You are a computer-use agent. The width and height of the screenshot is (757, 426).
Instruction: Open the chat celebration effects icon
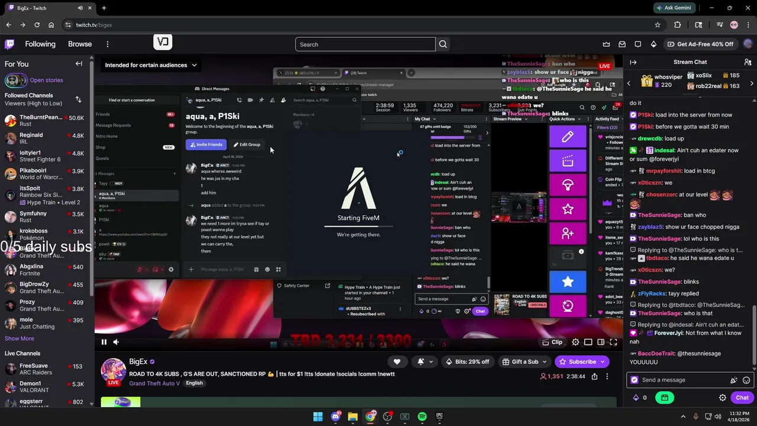(x=734, y=380)
